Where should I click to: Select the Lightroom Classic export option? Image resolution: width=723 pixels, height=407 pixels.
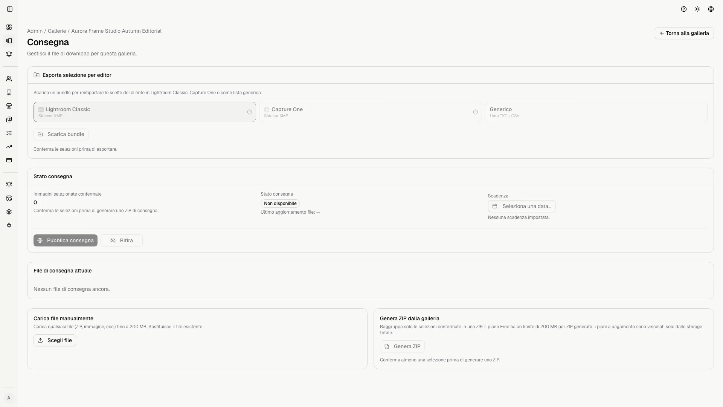click(145, 112)
